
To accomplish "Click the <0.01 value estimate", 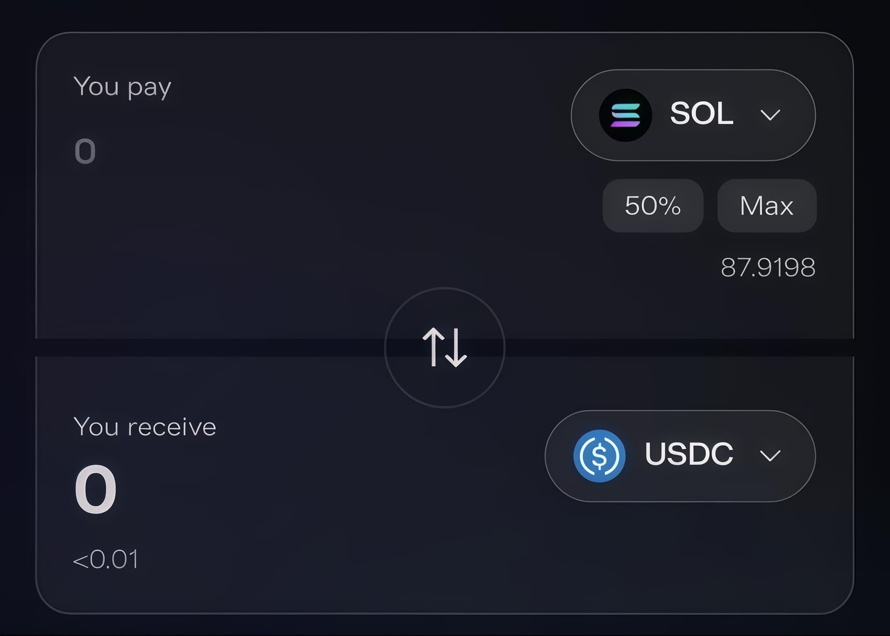I will tap(106, 560).
